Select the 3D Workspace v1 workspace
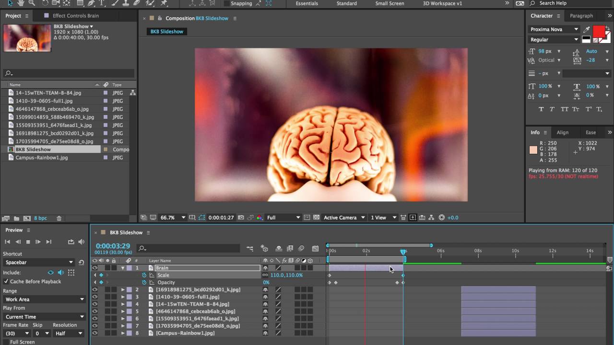This screenshot has height=345, width=614. 442,3
